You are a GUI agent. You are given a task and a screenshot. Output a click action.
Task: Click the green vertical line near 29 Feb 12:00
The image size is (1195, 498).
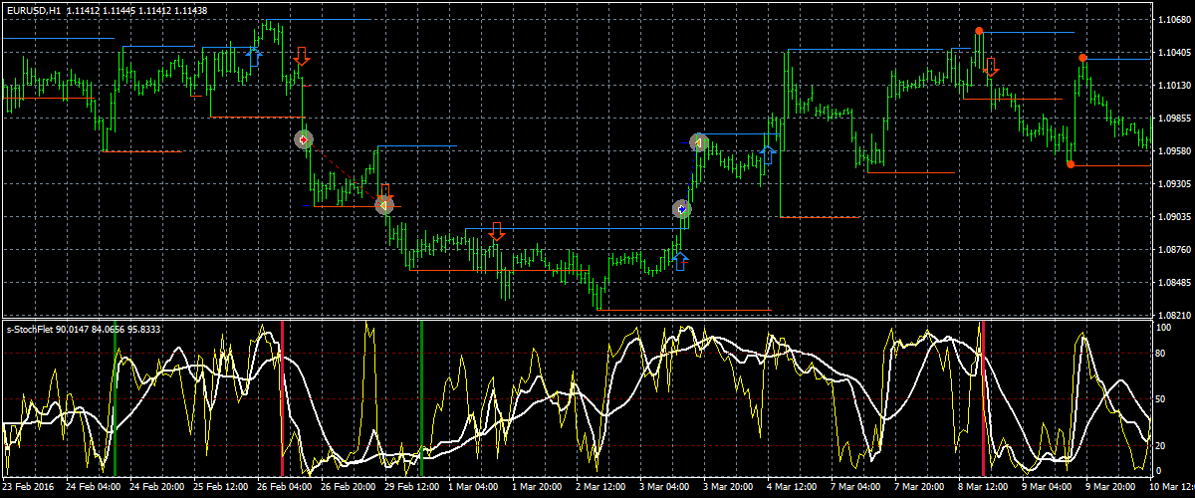[x=421, y=398]
